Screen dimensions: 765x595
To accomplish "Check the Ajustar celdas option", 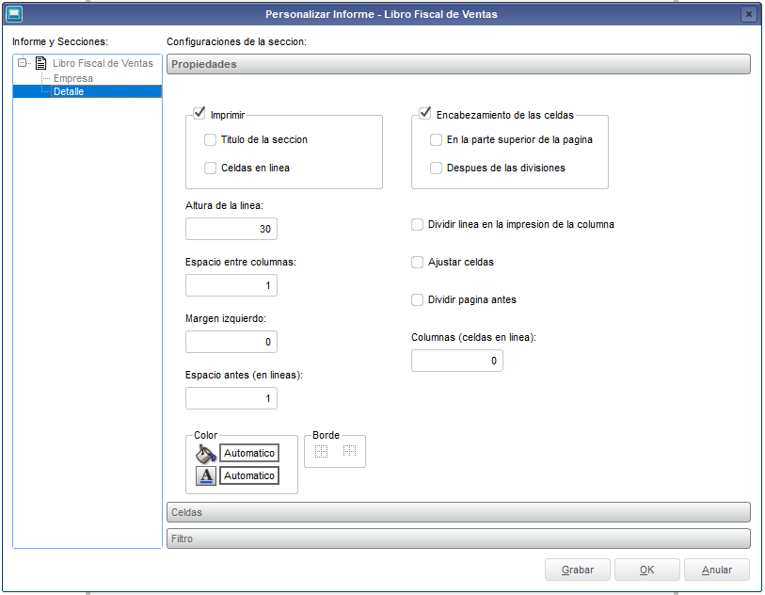I will coord(417,262).
